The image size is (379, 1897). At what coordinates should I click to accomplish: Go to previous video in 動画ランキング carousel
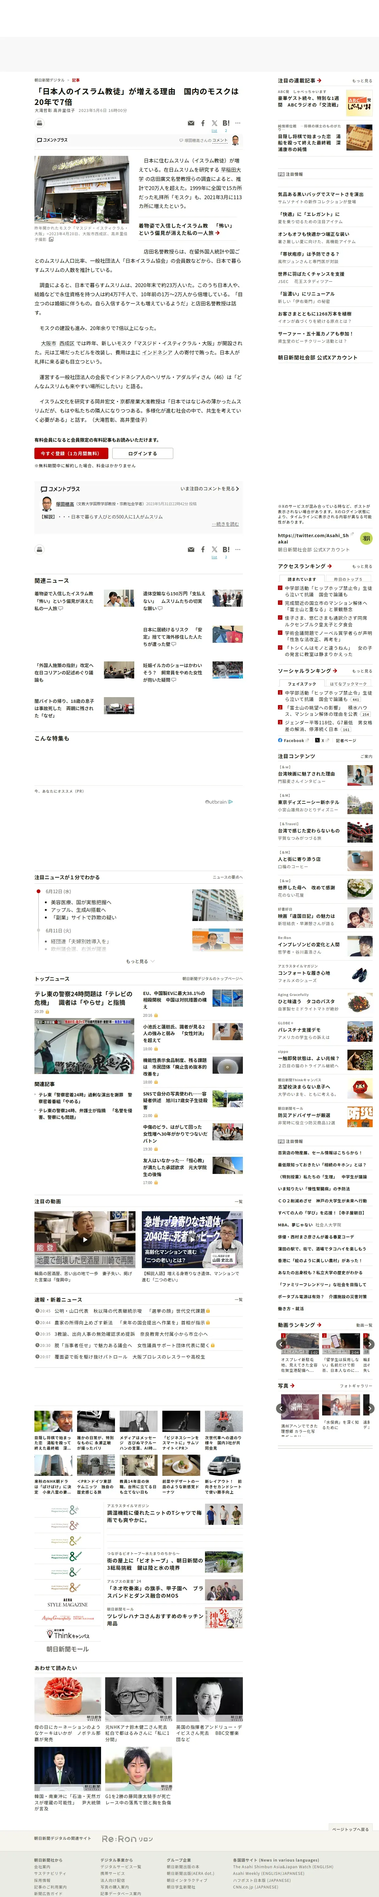click(281, 1345)
